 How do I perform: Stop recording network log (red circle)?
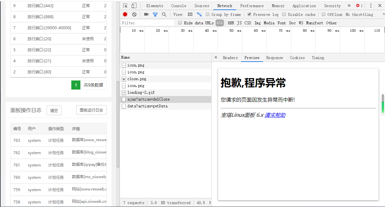click(125, 14)
